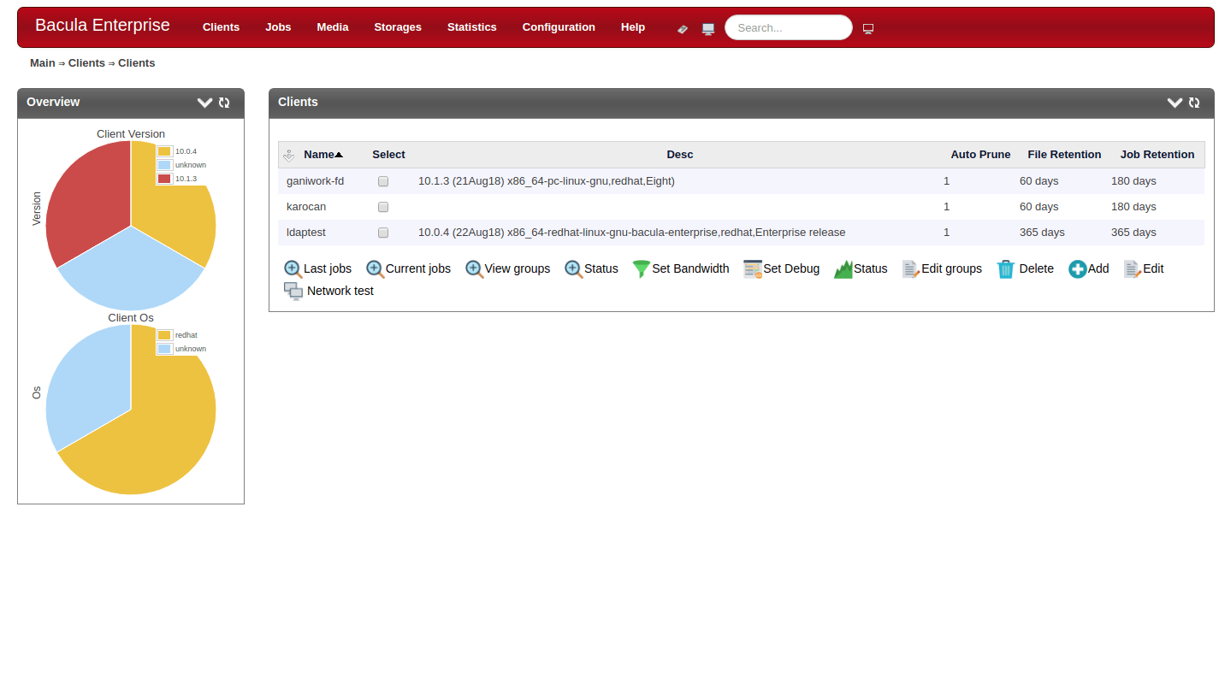Viewport: 1219px width, 678px height.
Task: Open Last jobs magnifier icon
Action: (x=293, y=268)
